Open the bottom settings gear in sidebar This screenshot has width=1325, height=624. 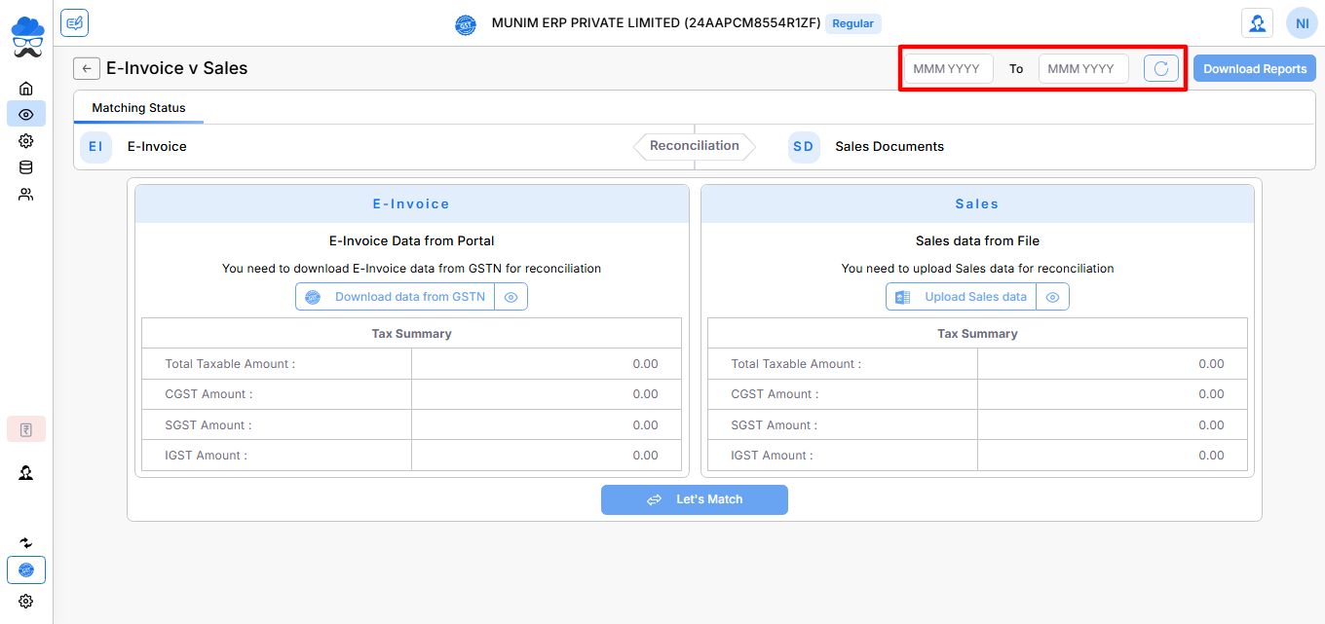(26, 601)
